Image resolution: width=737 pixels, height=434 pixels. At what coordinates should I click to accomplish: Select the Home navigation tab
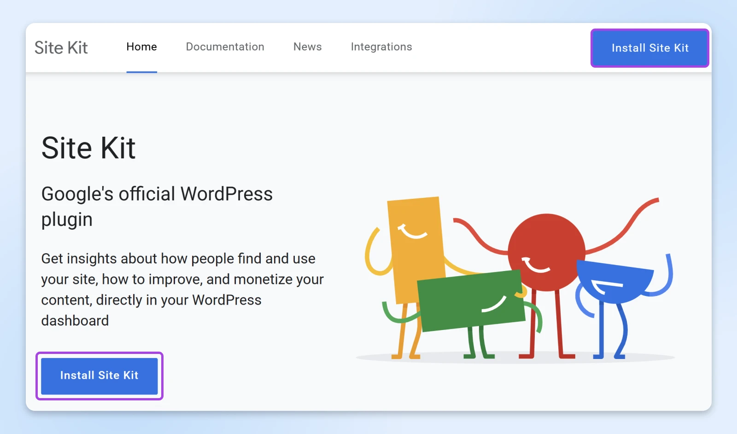pos(141,47)
